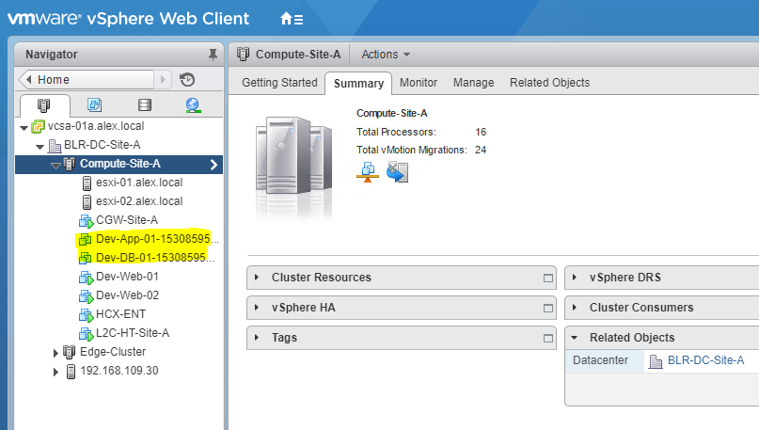Maximize the vSphere HA panel
Screen dimensions: 759x430
(x=548, y=308)
